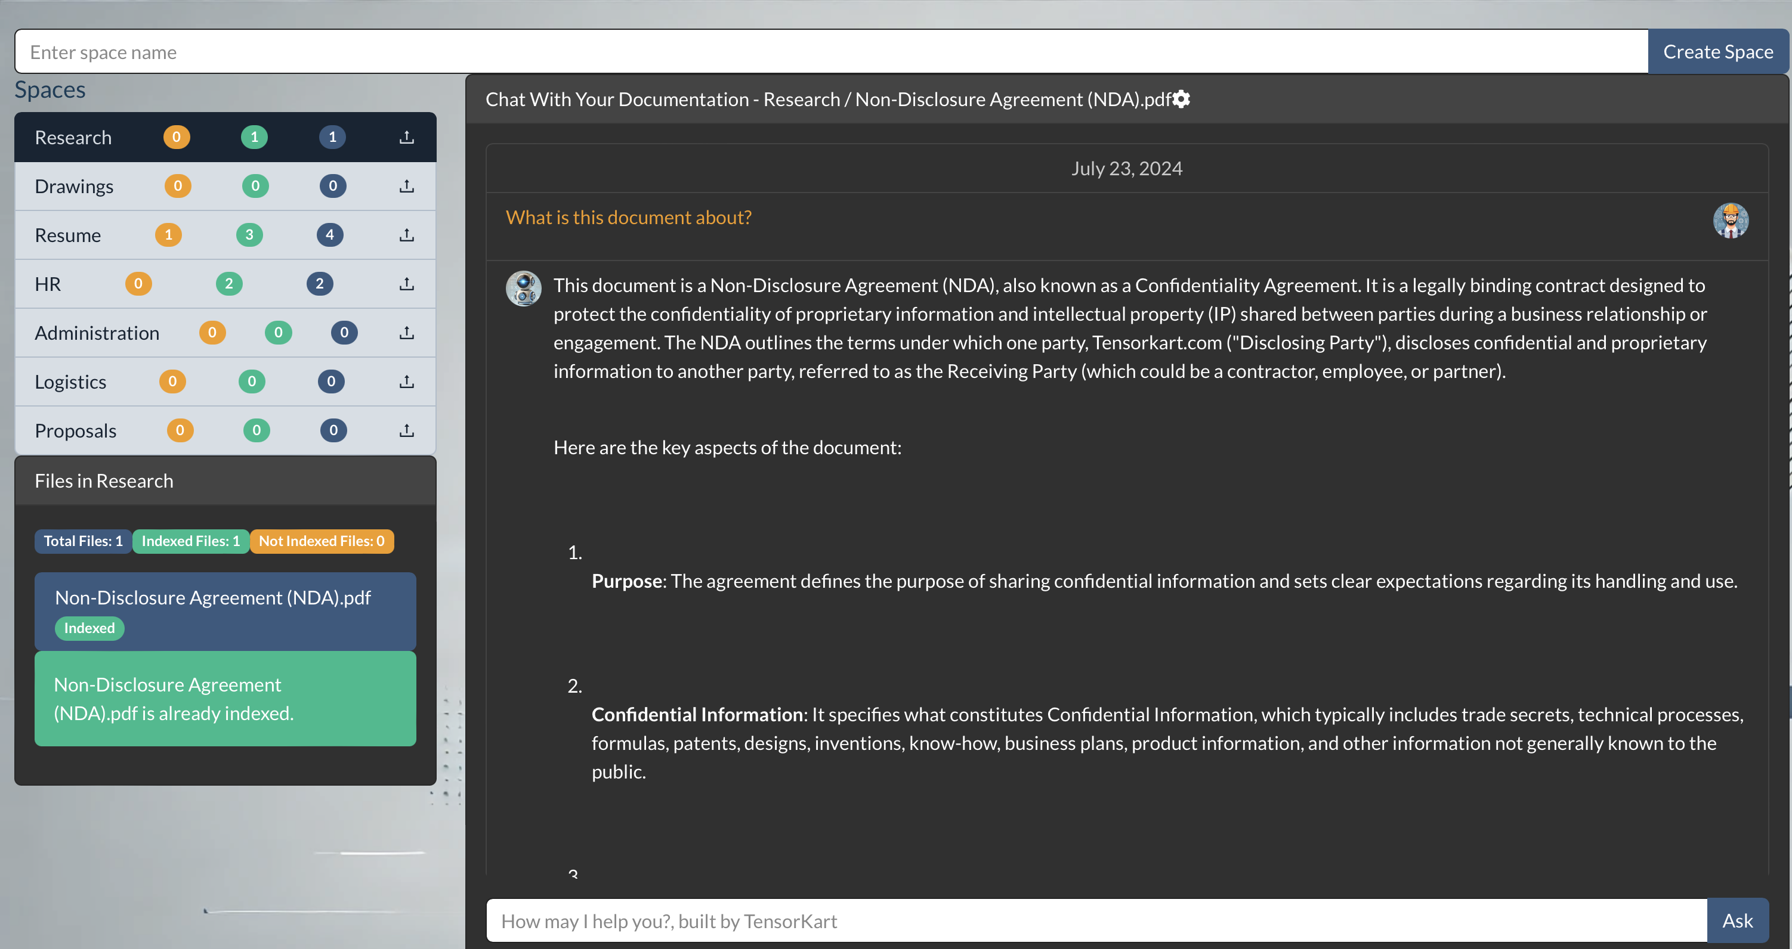Click the upload icon for Logistics space
This screenshot has height=949, width=1792.
[407, 381]
